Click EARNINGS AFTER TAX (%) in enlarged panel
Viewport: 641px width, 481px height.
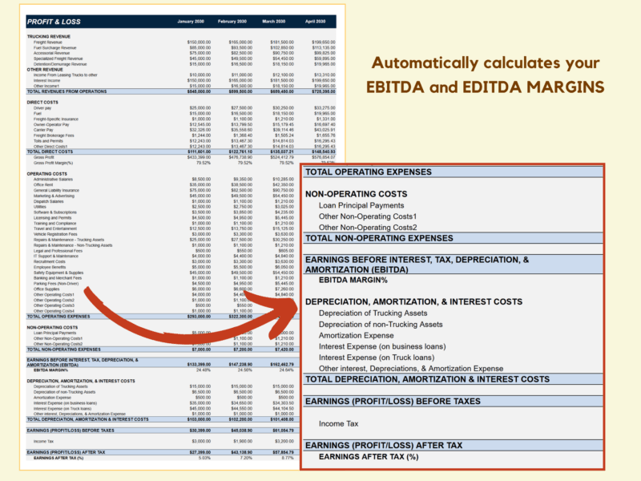tap(369, 457)
